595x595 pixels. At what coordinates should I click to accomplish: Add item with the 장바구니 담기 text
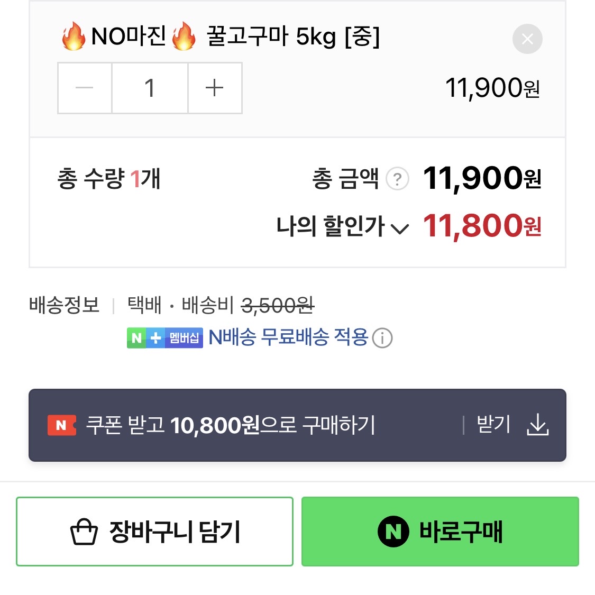click(x=175, y=532)
